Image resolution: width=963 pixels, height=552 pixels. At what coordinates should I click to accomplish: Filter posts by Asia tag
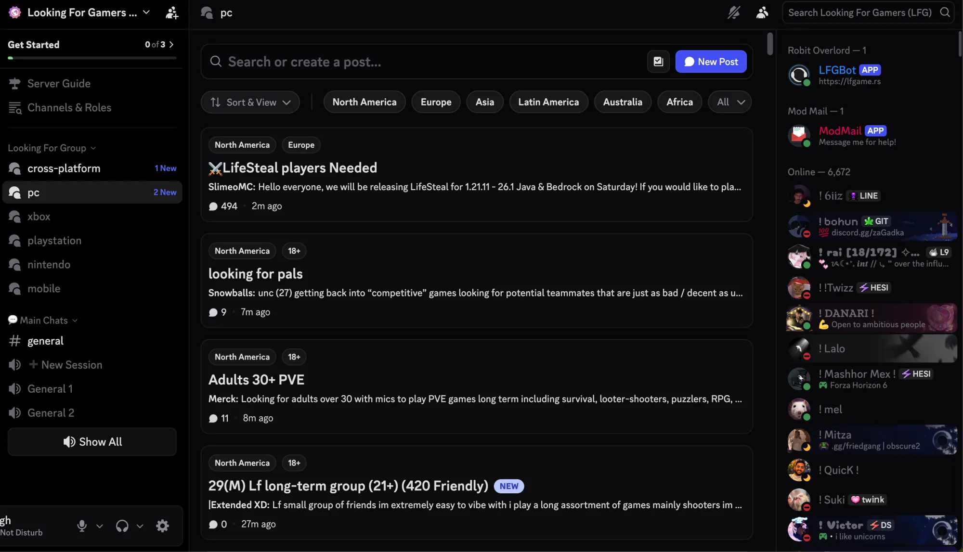point(485,102)
